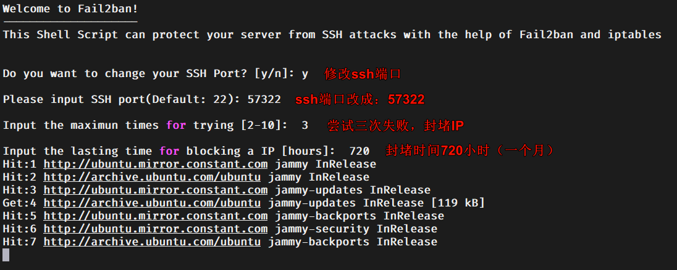The width and height of the screenshot is (677, 270).
Task: Open the archive.ubuntu.com/ubuntu link on Hit:2 line
Action: (152, 177)
